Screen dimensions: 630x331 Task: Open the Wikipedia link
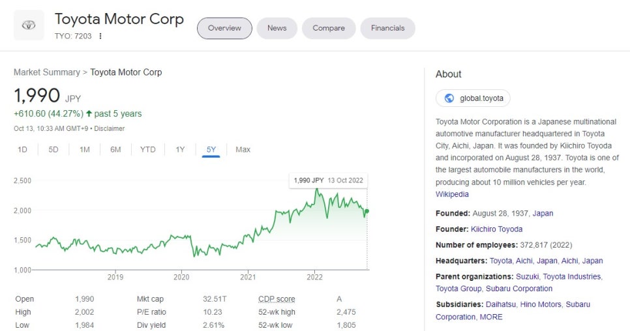pyautogui.click(x=452, y=194)
